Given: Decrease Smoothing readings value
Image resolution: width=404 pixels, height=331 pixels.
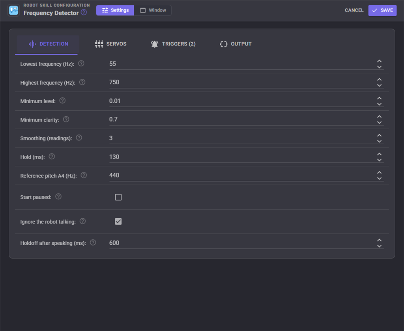Looking at the screenshot, I should click(x=379, y=141).
